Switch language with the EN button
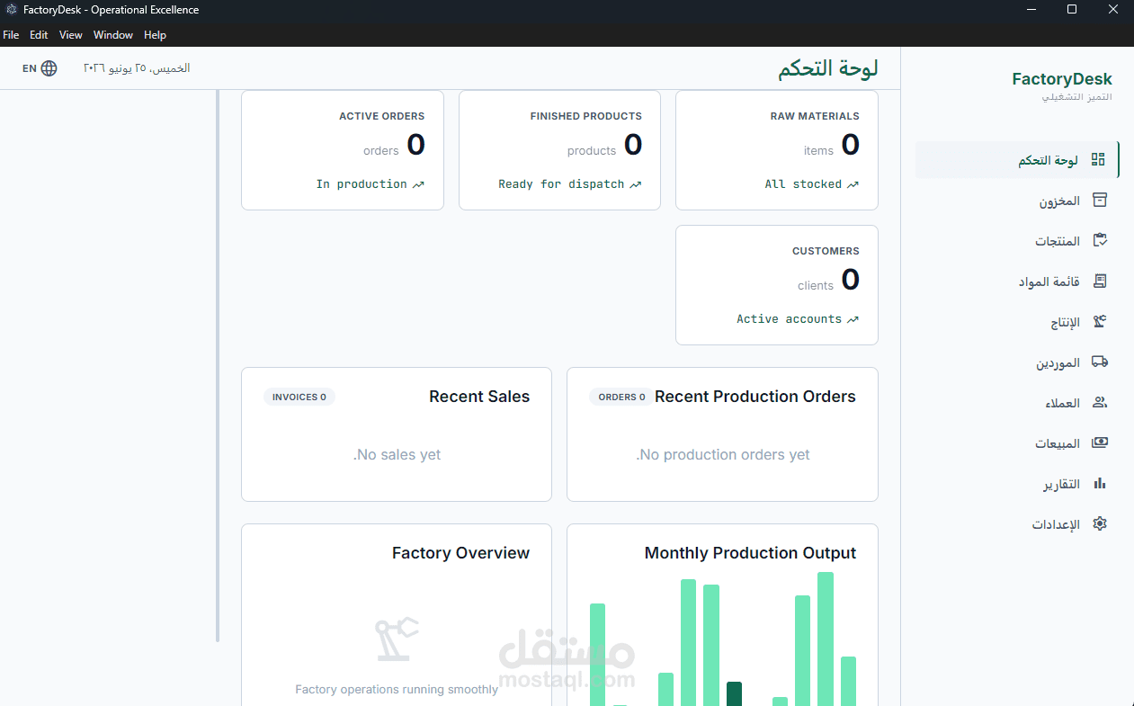 click(x=40, y=68)
